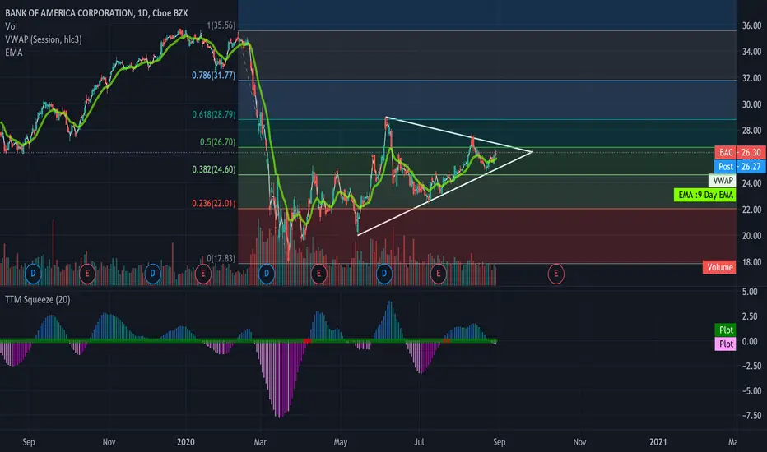The image size is (767, 452).
Task: Click the −7.50 value on squeeze scale
Action: coord(751,415)
